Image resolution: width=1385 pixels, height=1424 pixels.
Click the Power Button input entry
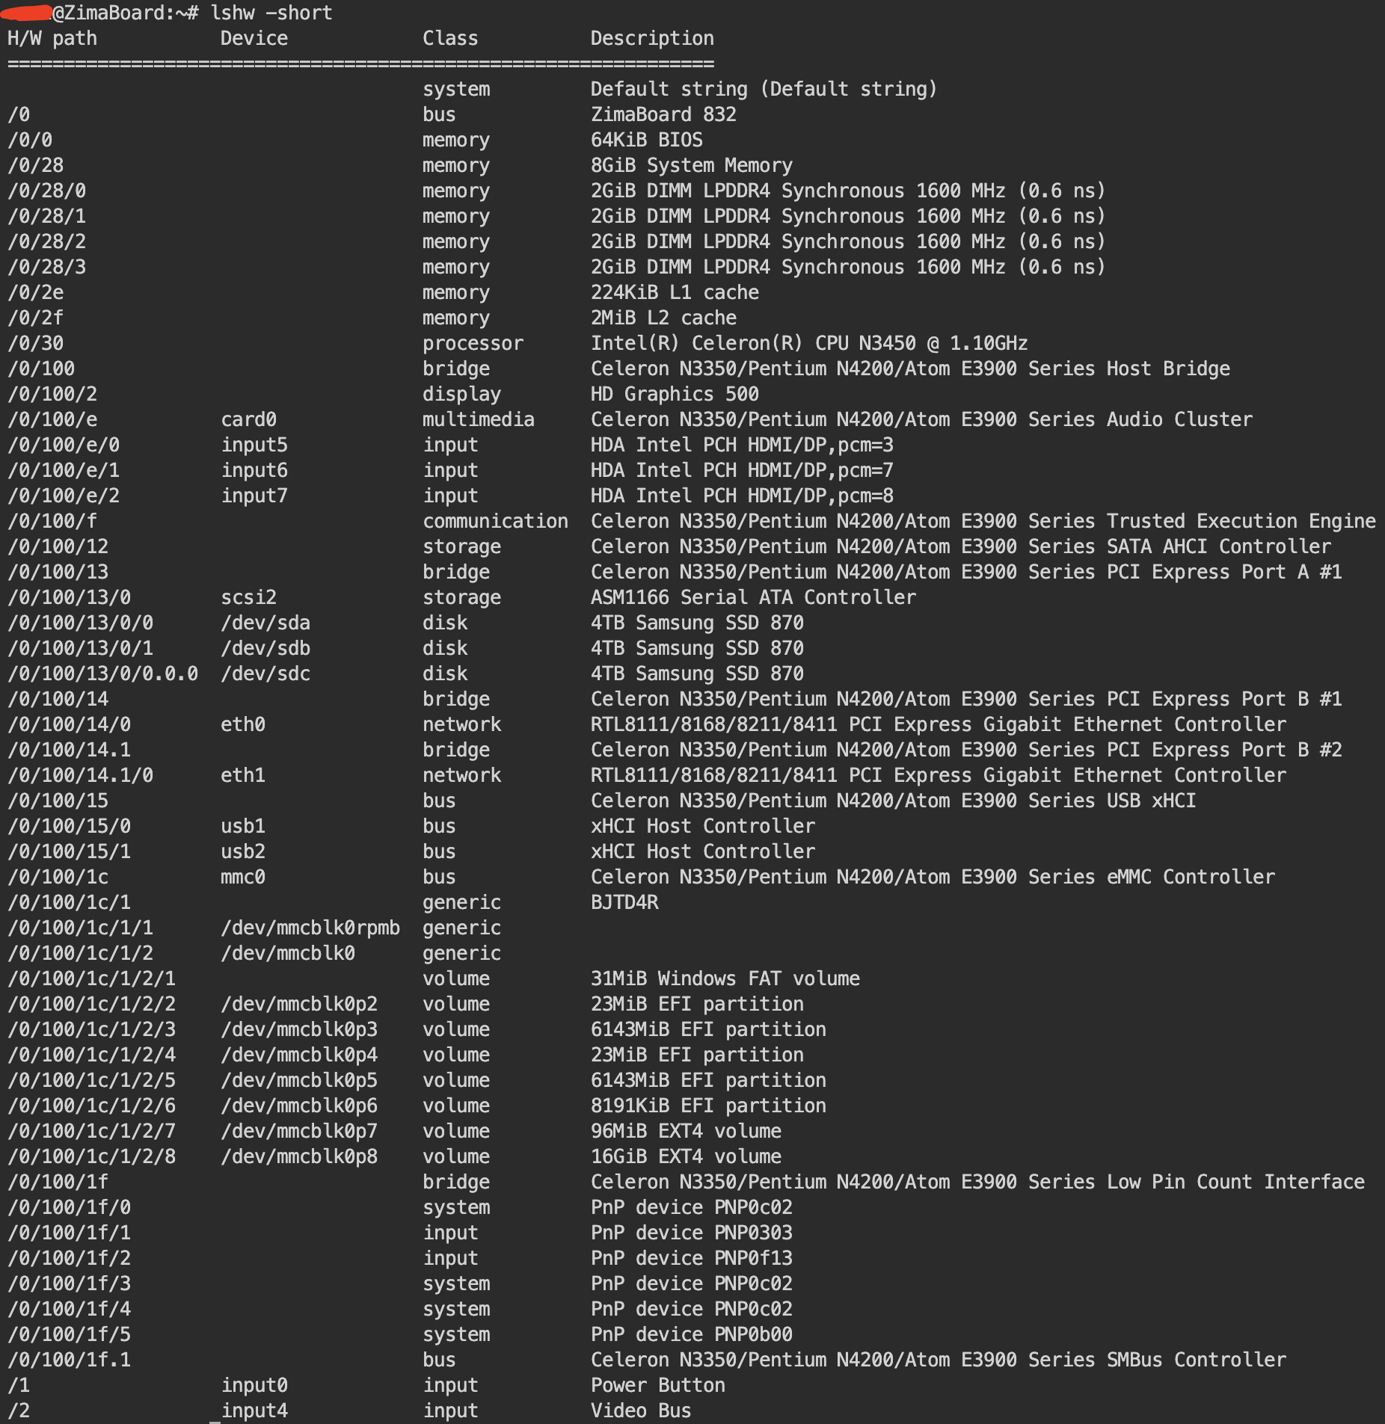pos(658,1385)
